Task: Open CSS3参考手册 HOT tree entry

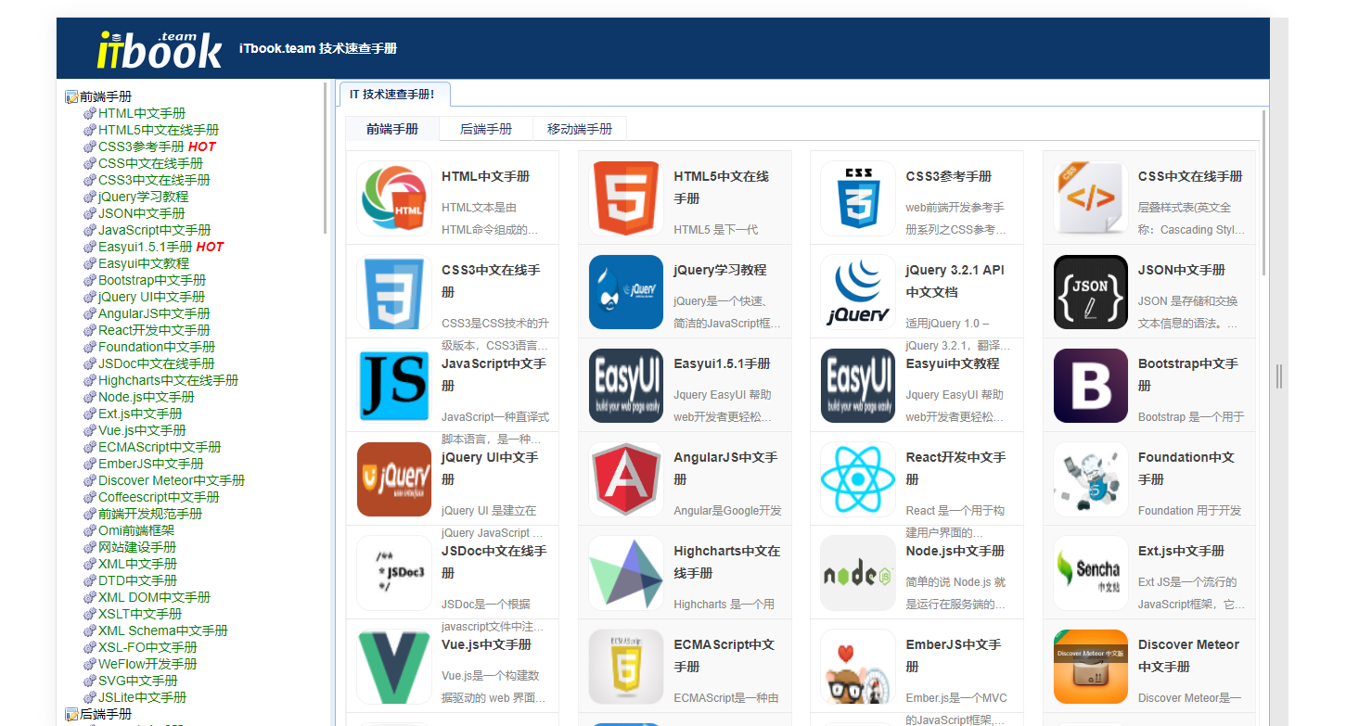Action: point(157,146)
